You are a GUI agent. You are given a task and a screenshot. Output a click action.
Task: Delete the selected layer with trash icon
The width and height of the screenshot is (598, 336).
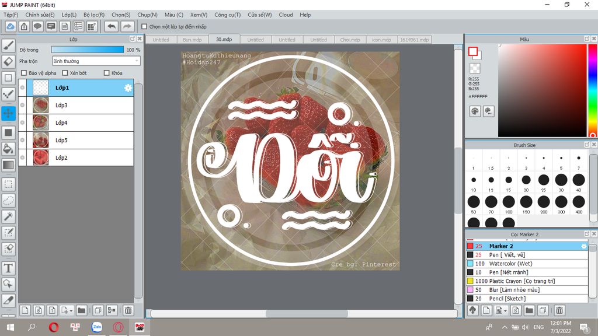[x=128, y=310]
